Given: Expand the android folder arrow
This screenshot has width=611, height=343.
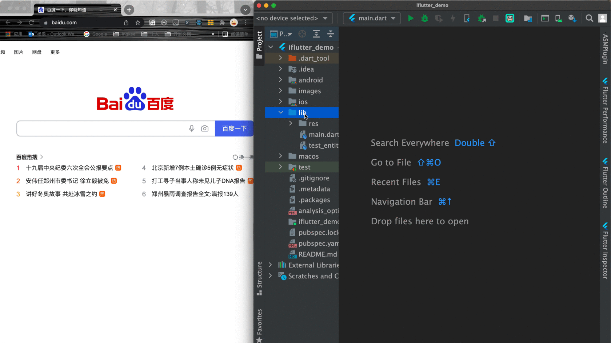Looking at the screenshot, I should point(280,80).
